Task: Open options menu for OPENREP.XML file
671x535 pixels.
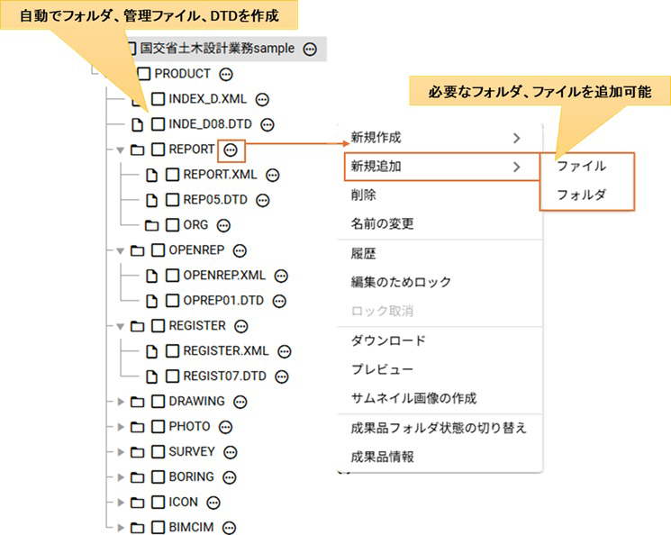Action: point(281,276)
